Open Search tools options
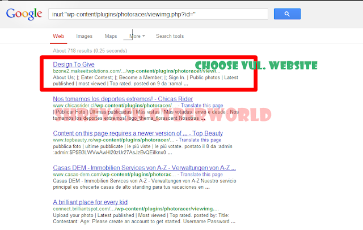Image resolution: width=363 pixels, height=230 pixels. [170, 36]
